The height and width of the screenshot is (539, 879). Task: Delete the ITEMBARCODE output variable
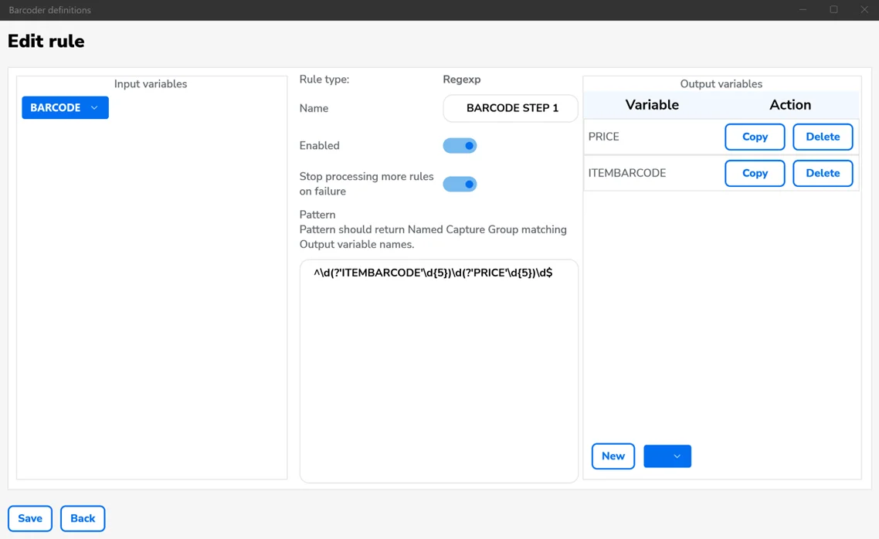click(x=823, y=173)
